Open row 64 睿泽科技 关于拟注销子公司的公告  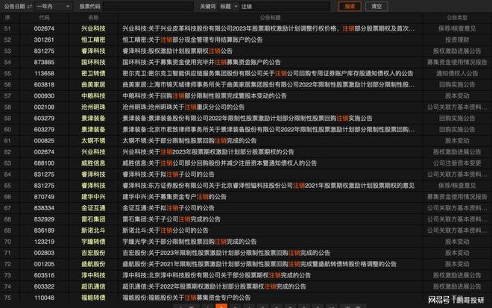(168, 175)
